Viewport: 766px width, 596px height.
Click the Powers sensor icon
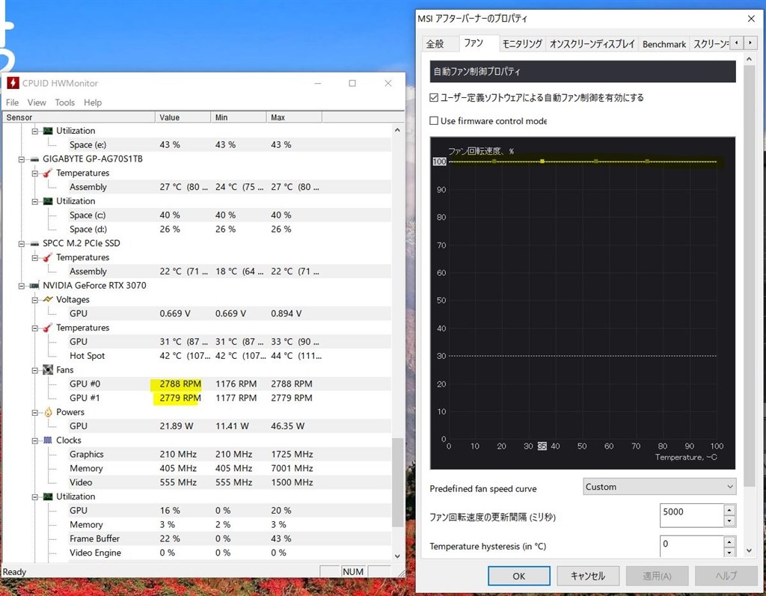tap(46, 412)
